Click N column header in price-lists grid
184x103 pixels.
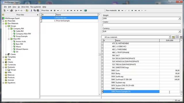49,15
